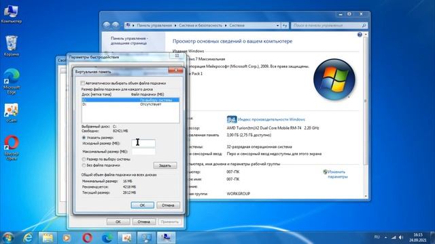The image size is (435, 244).
Task: Click the Максимальный размер input field
Action: click(x=143, y=152)
